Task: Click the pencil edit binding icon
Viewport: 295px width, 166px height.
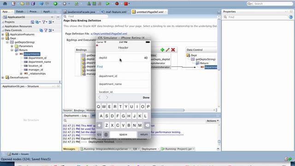Action: (x=168, y=50)
